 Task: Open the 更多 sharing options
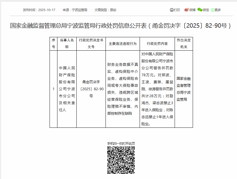pyautogui.click(x=218, y=10)
